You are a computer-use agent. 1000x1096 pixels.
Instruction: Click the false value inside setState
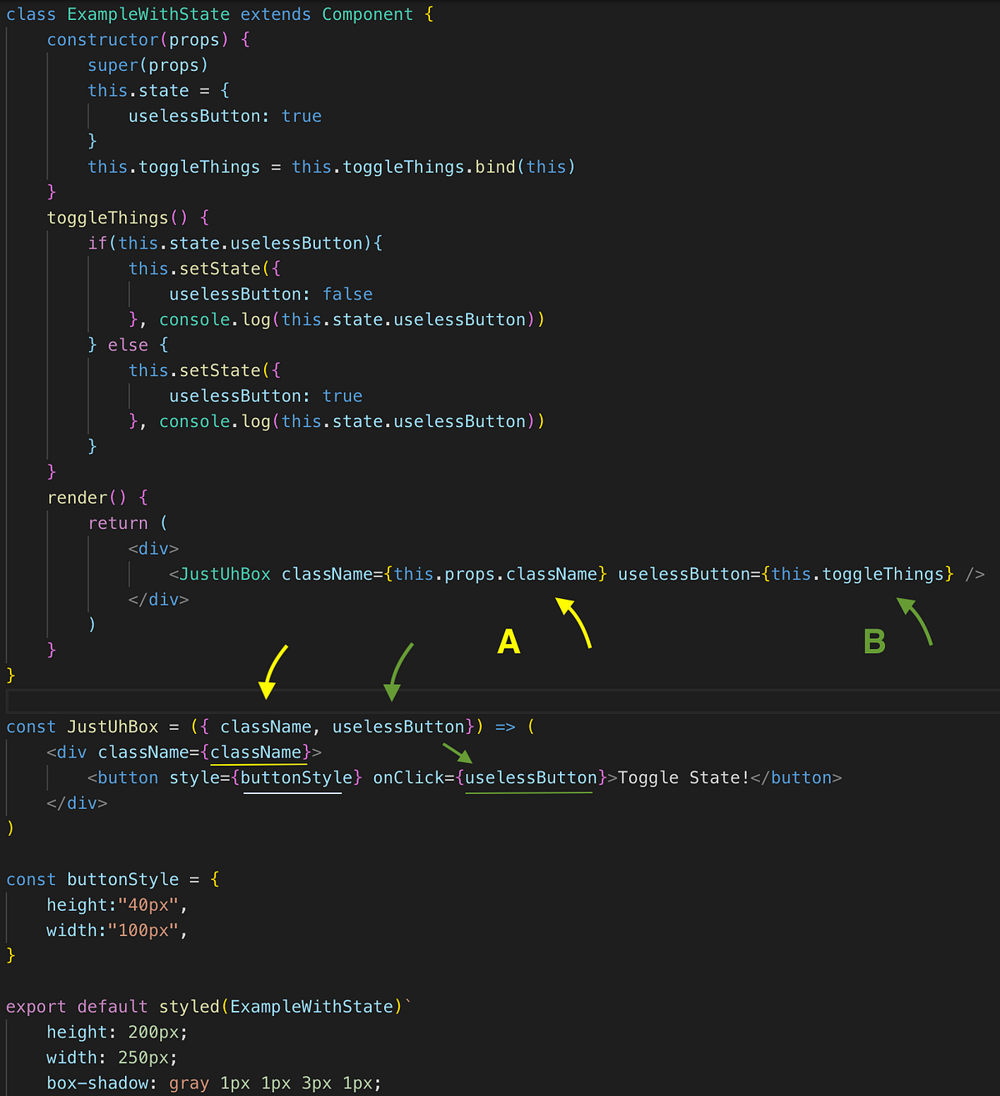(347, 294)
